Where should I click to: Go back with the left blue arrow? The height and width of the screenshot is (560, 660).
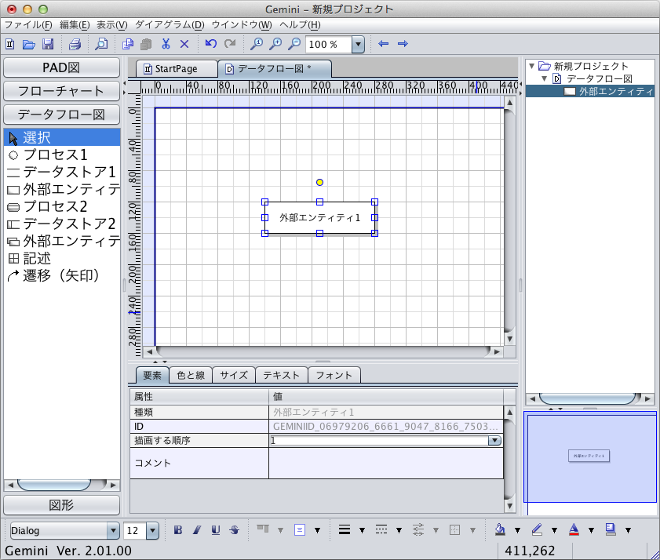(x=384, y=44)
